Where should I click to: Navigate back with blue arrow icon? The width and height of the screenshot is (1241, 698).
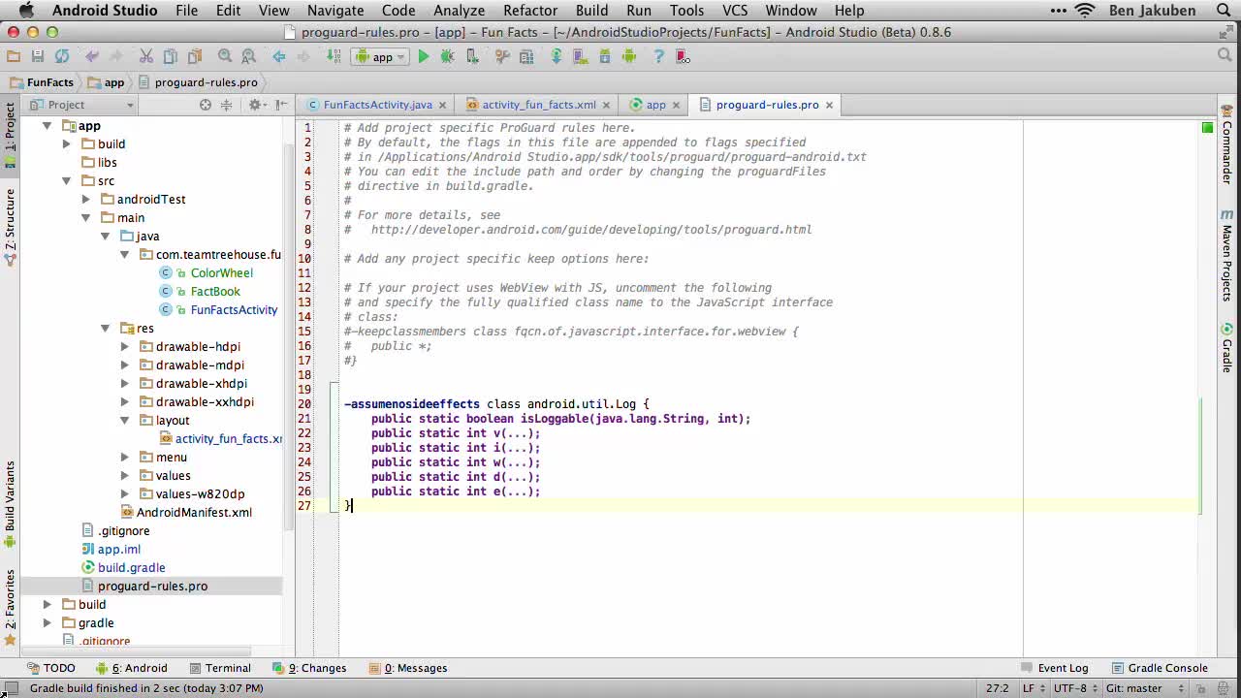(279, 56)
